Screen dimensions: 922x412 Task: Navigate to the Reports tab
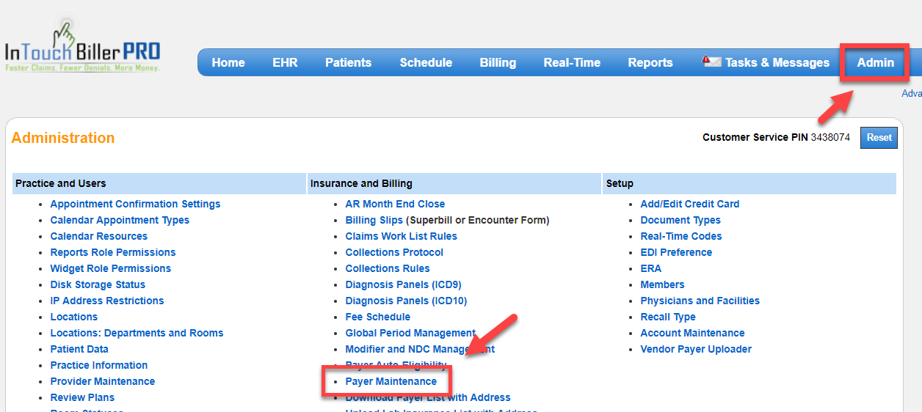click(650, 62)
